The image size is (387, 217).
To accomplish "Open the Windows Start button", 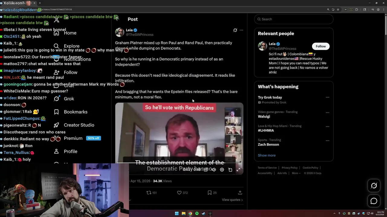I will point(177,213).
